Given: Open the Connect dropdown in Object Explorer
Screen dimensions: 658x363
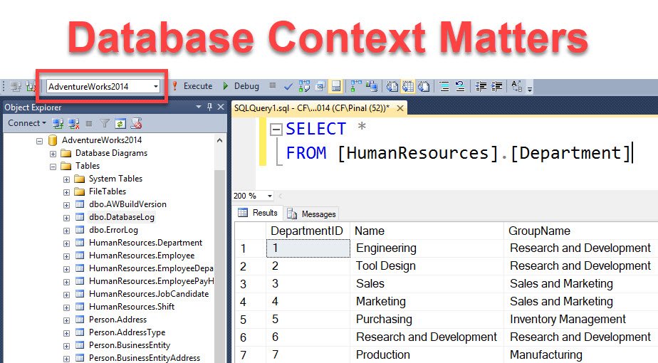Looking at the screenshot, I should 27,123.
